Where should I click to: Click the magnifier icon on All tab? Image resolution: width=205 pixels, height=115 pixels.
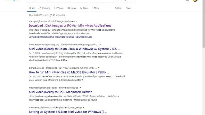pyautogui.click(x=30, y=8)
